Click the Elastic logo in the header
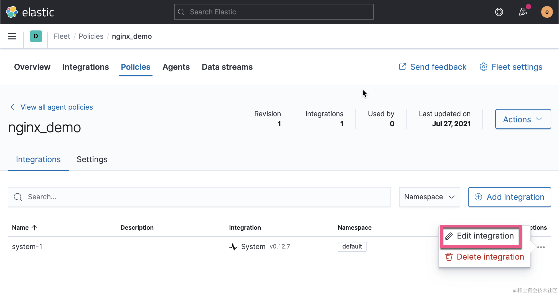 [x=30, y=12]
